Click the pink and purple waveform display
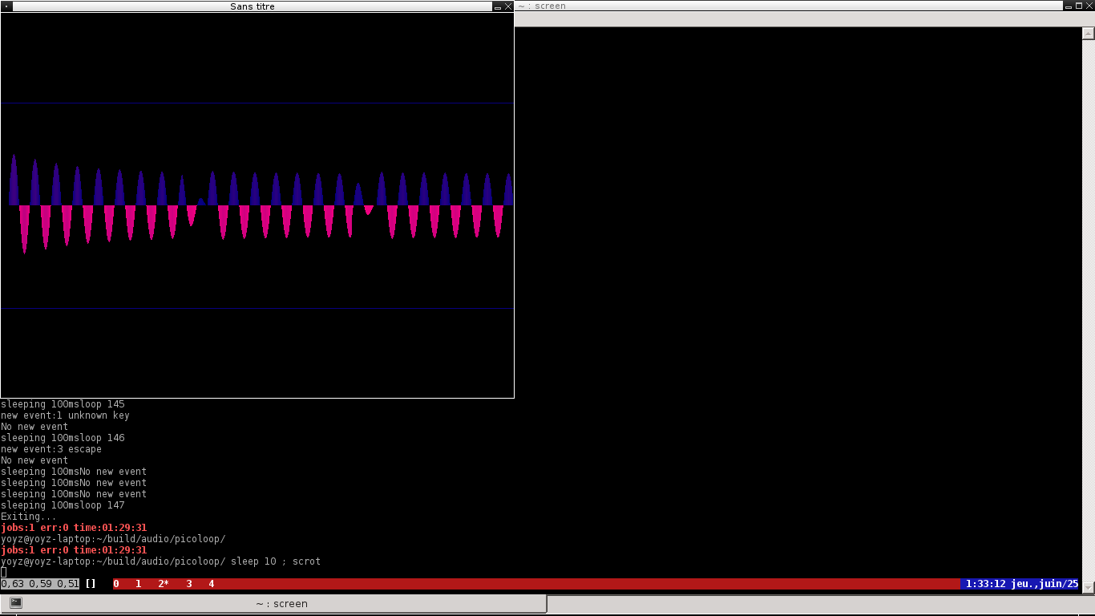The height and width of the screenshot is (616, 1095). pos(257,205)
